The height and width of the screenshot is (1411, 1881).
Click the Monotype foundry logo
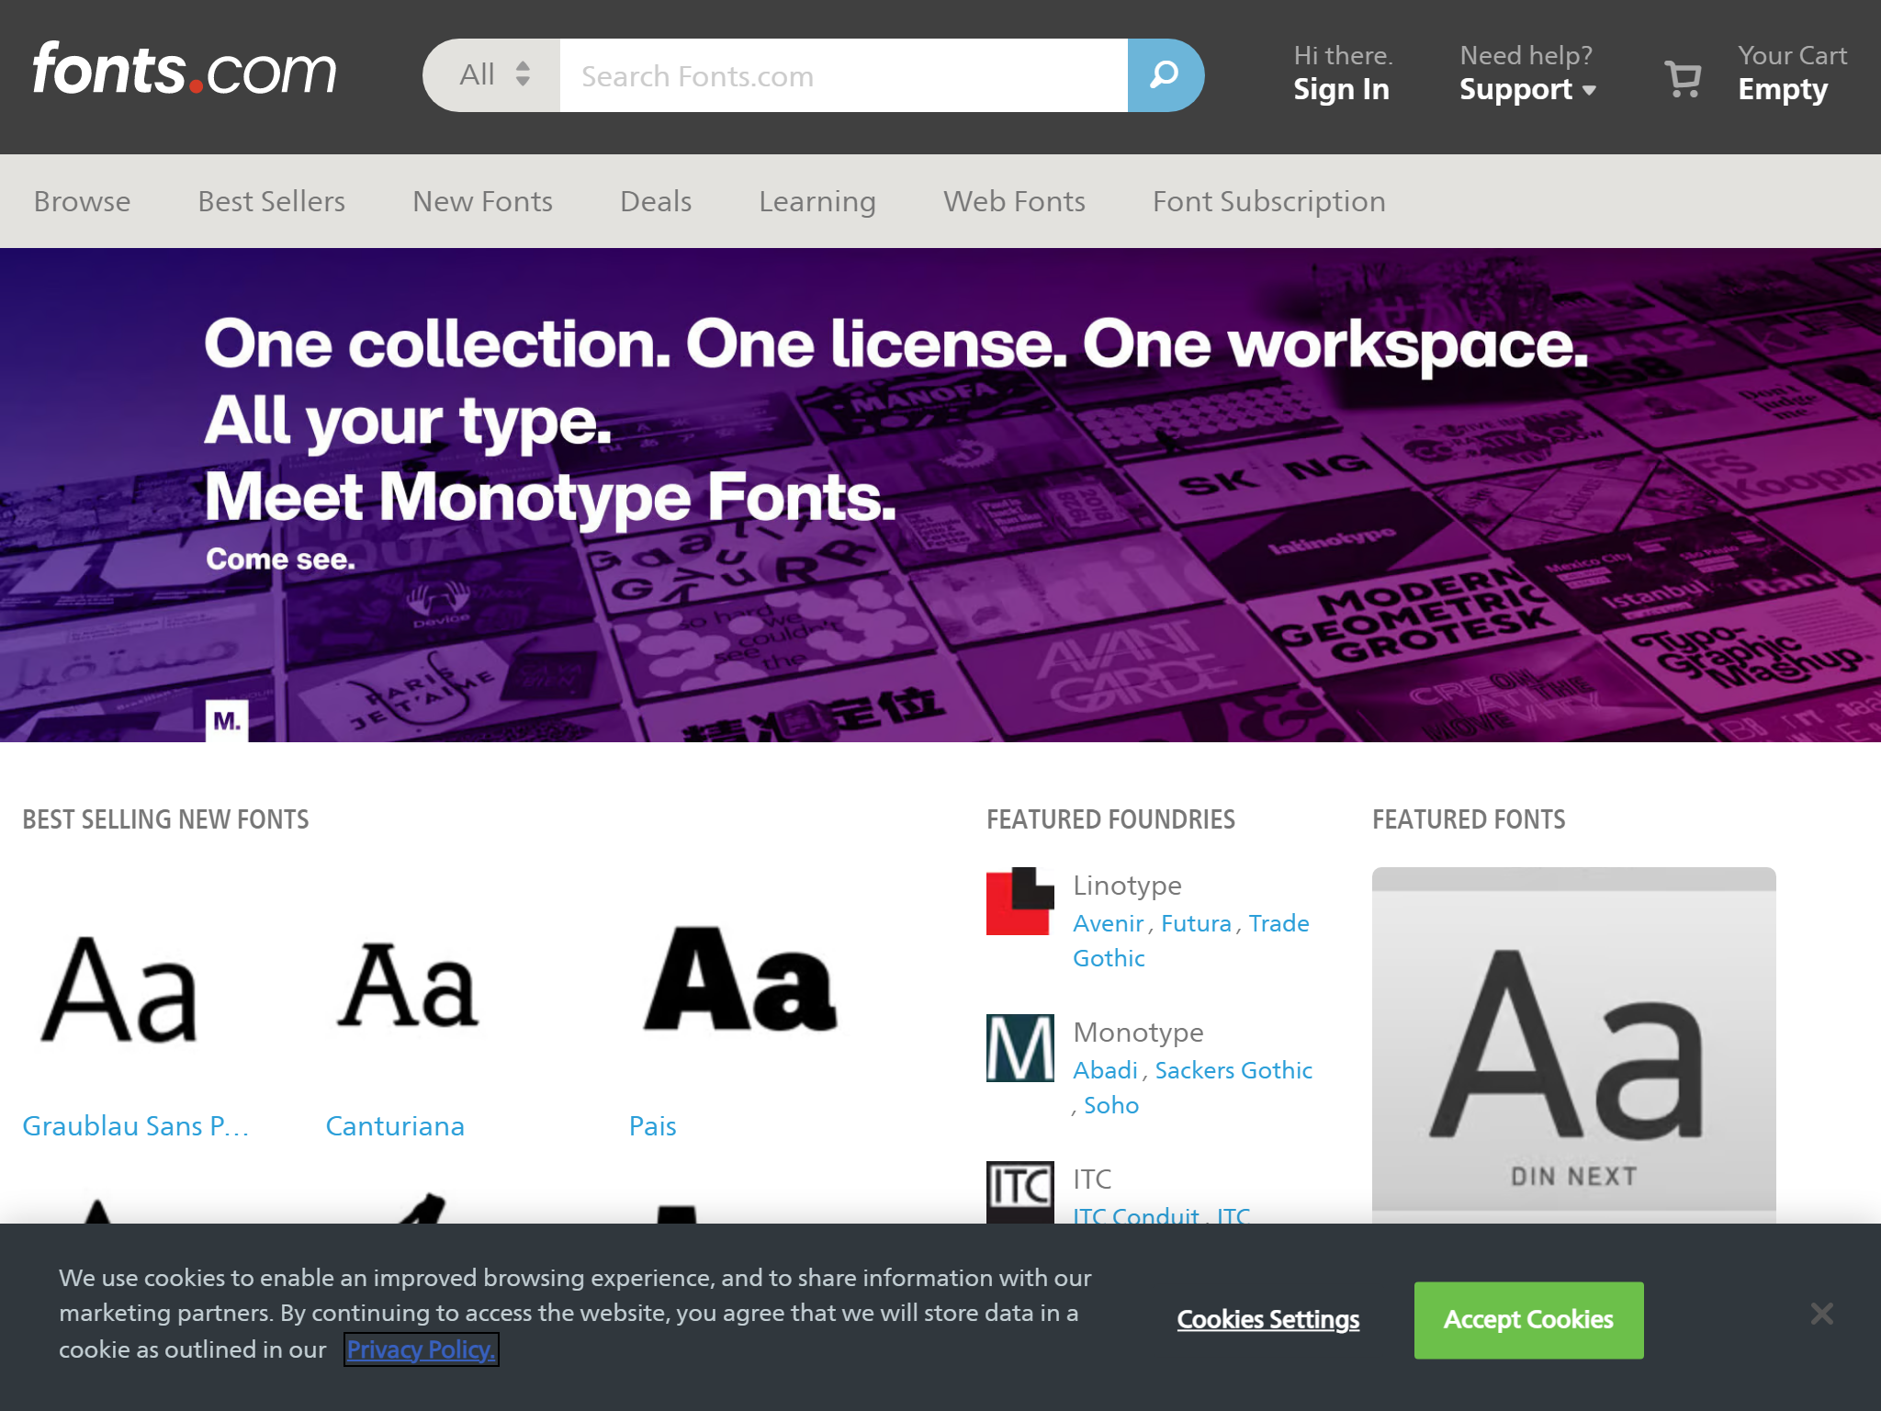(x=1020, y=1048)
